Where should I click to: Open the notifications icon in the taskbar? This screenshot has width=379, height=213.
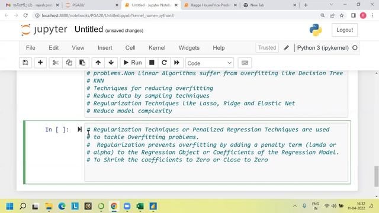(x=371, y=206)
